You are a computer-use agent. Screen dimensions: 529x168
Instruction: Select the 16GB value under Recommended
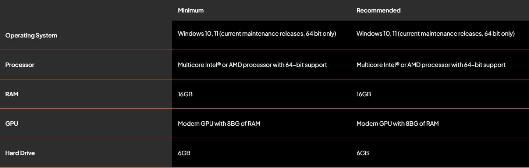click(363, 94)
